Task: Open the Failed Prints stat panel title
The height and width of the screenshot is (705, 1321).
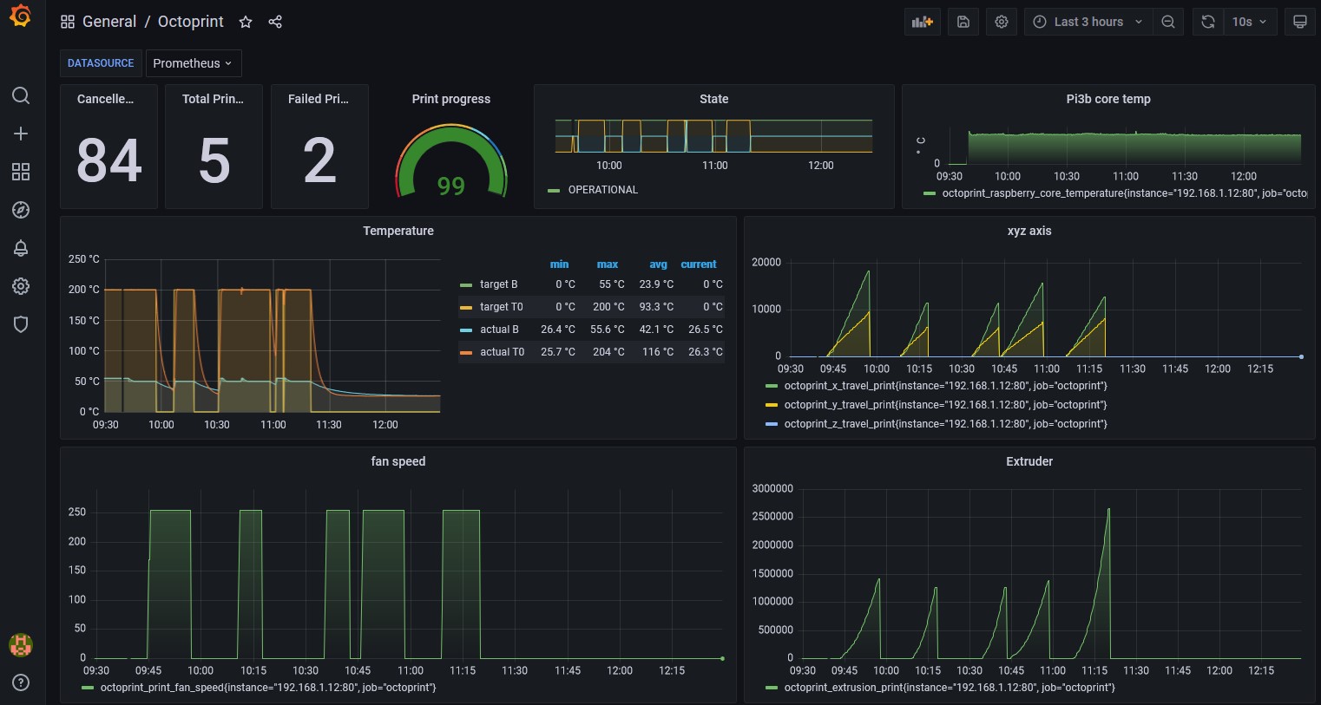Action: tap(319, 99)
